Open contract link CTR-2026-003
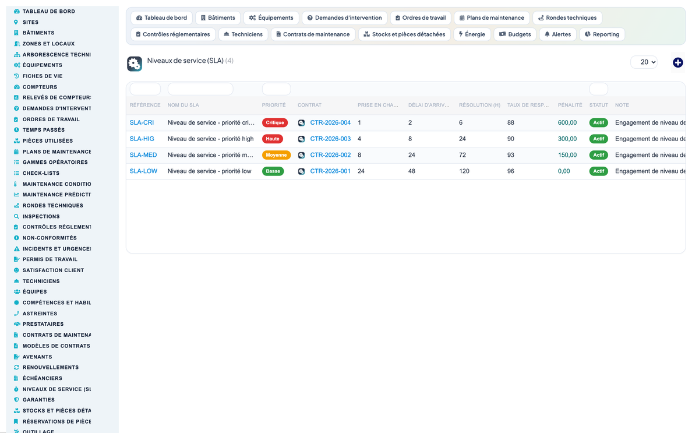Image resolution: width=699 pixels, height=433 pixels. (x=330, y=139)
